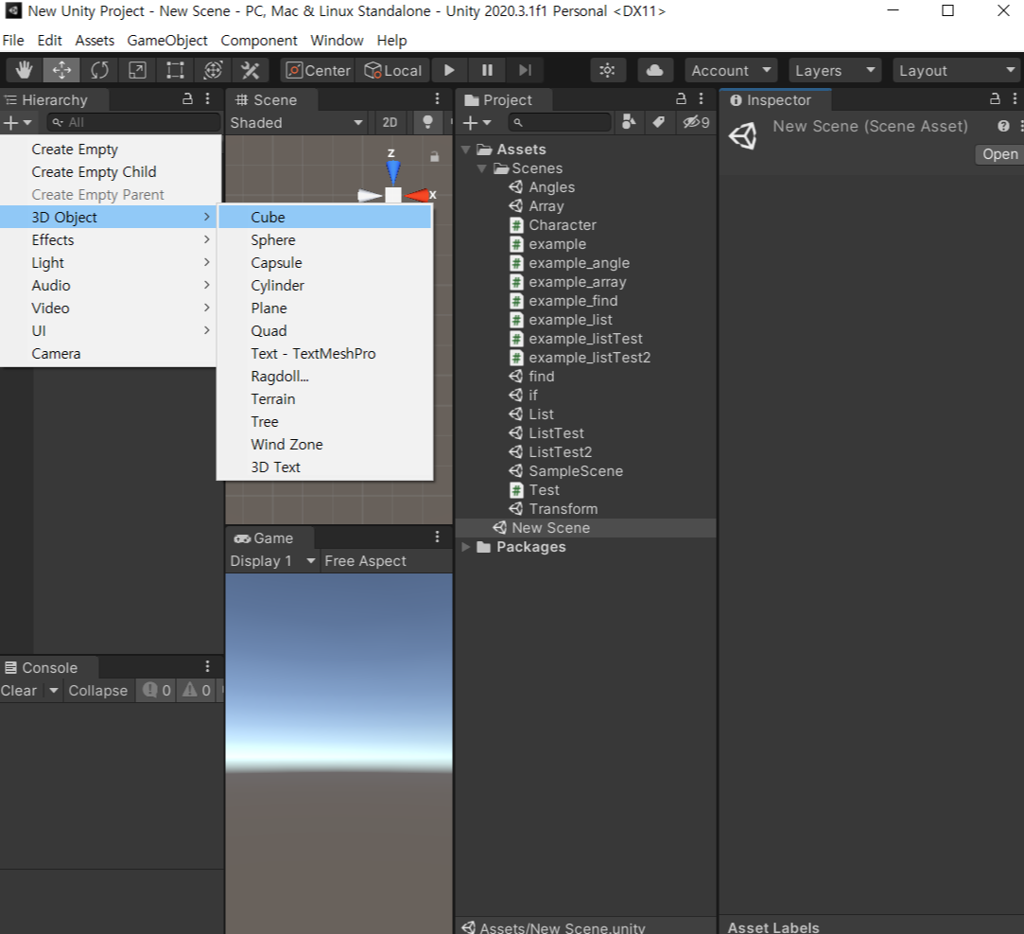This screenshot has height=934, width=1024.
Task: Open Account dropdown
Action: (x=731, y=70)
